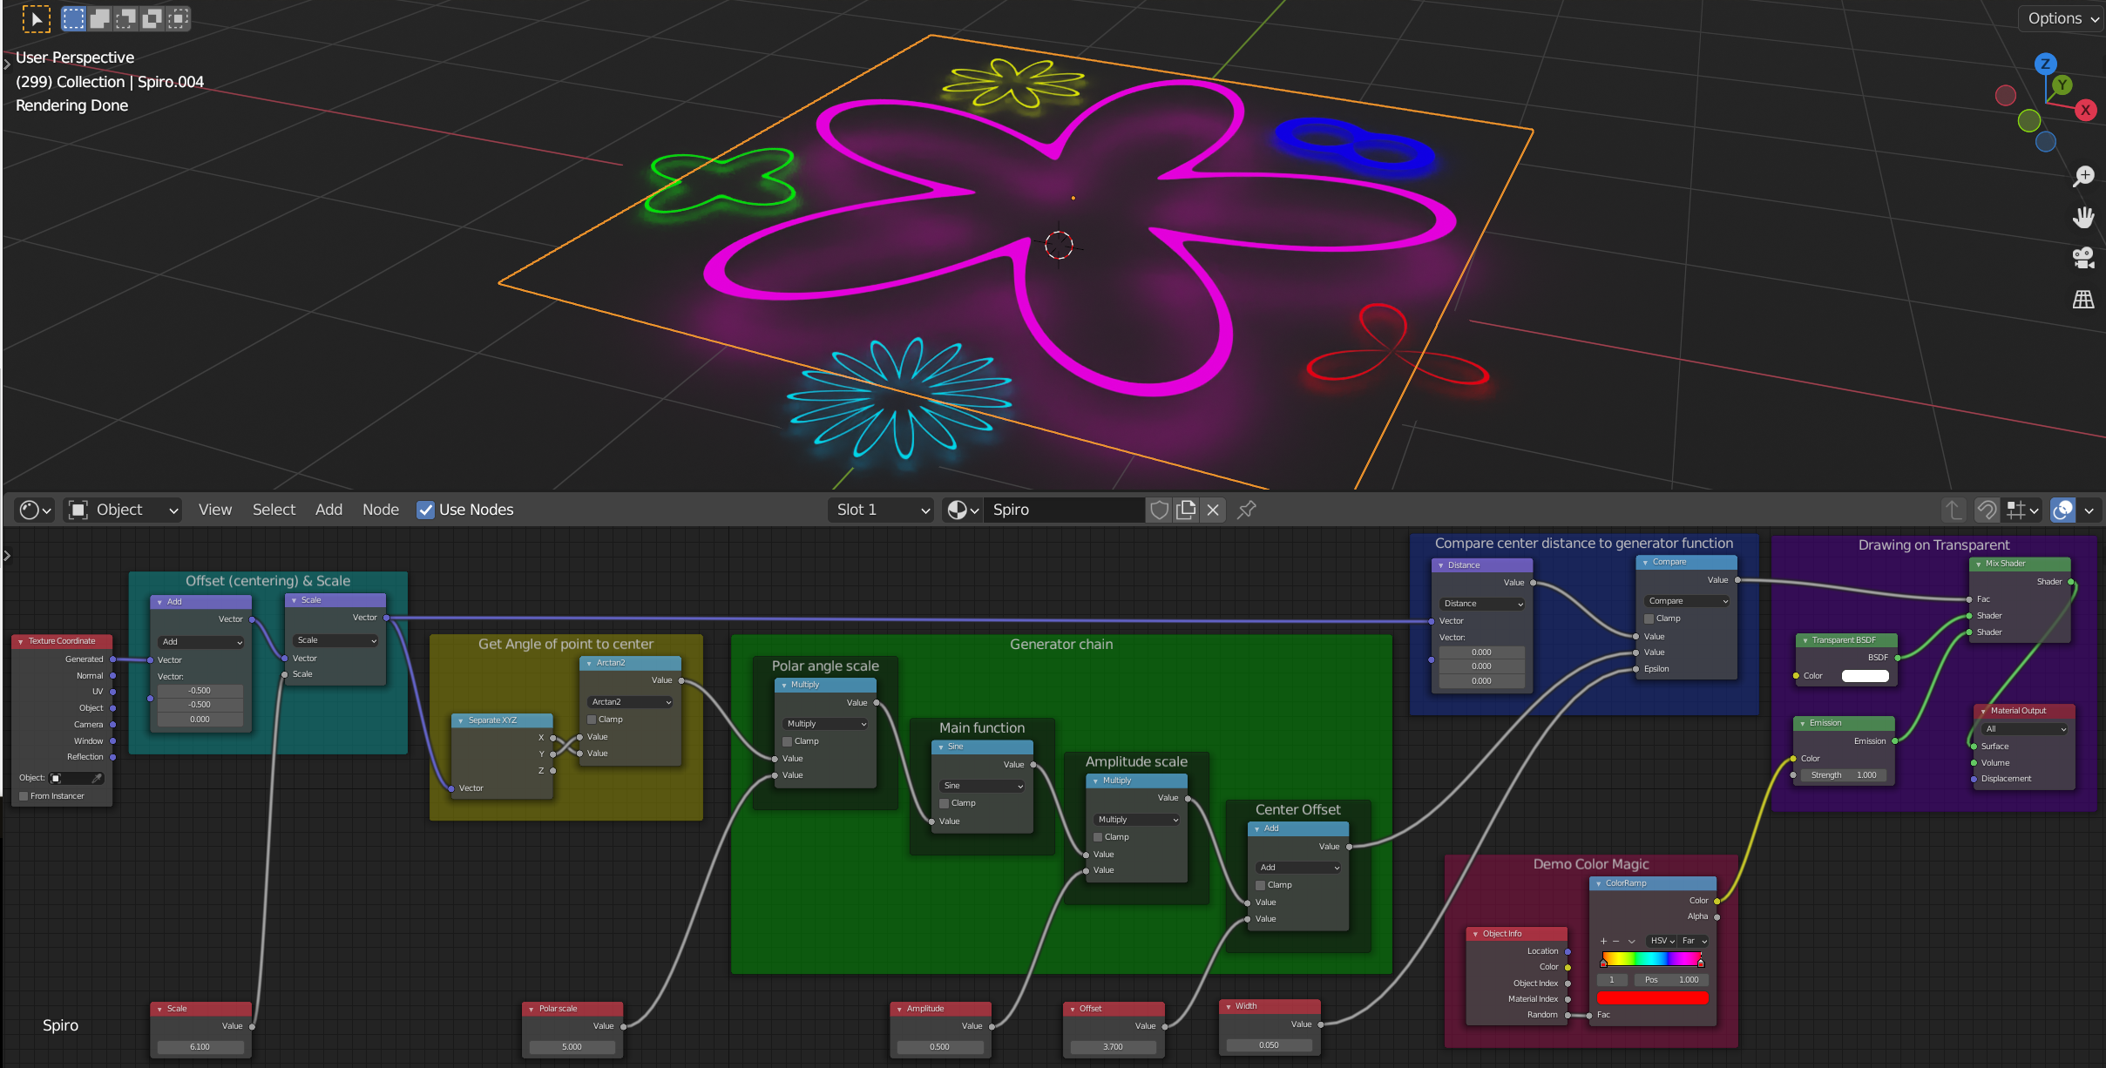This screenshot has width=2106, height=1068.
Task: Click the Transparent BSDF color swatch
Action: tap(1864, 676)
